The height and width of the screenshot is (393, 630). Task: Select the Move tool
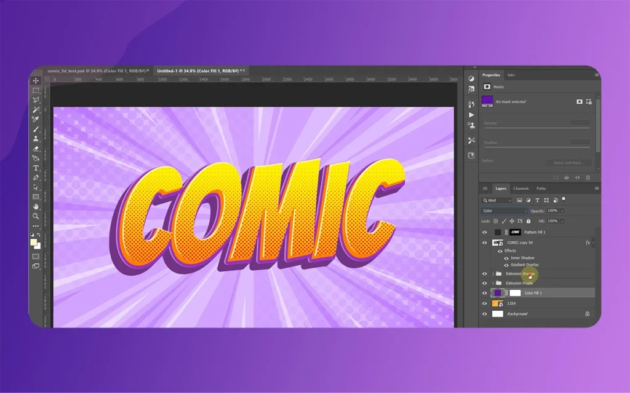[36, 80]
